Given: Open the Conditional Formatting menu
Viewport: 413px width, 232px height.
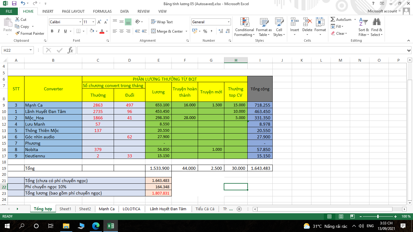Looking at the screenshot, I should click(x=244, y=27).
